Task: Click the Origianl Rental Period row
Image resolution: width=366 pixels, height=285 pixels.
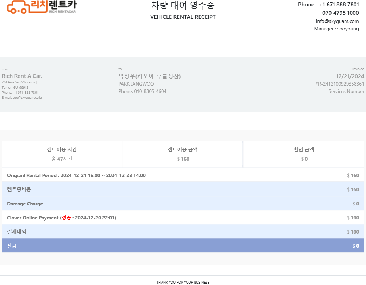Action: [x=183, y=175]
